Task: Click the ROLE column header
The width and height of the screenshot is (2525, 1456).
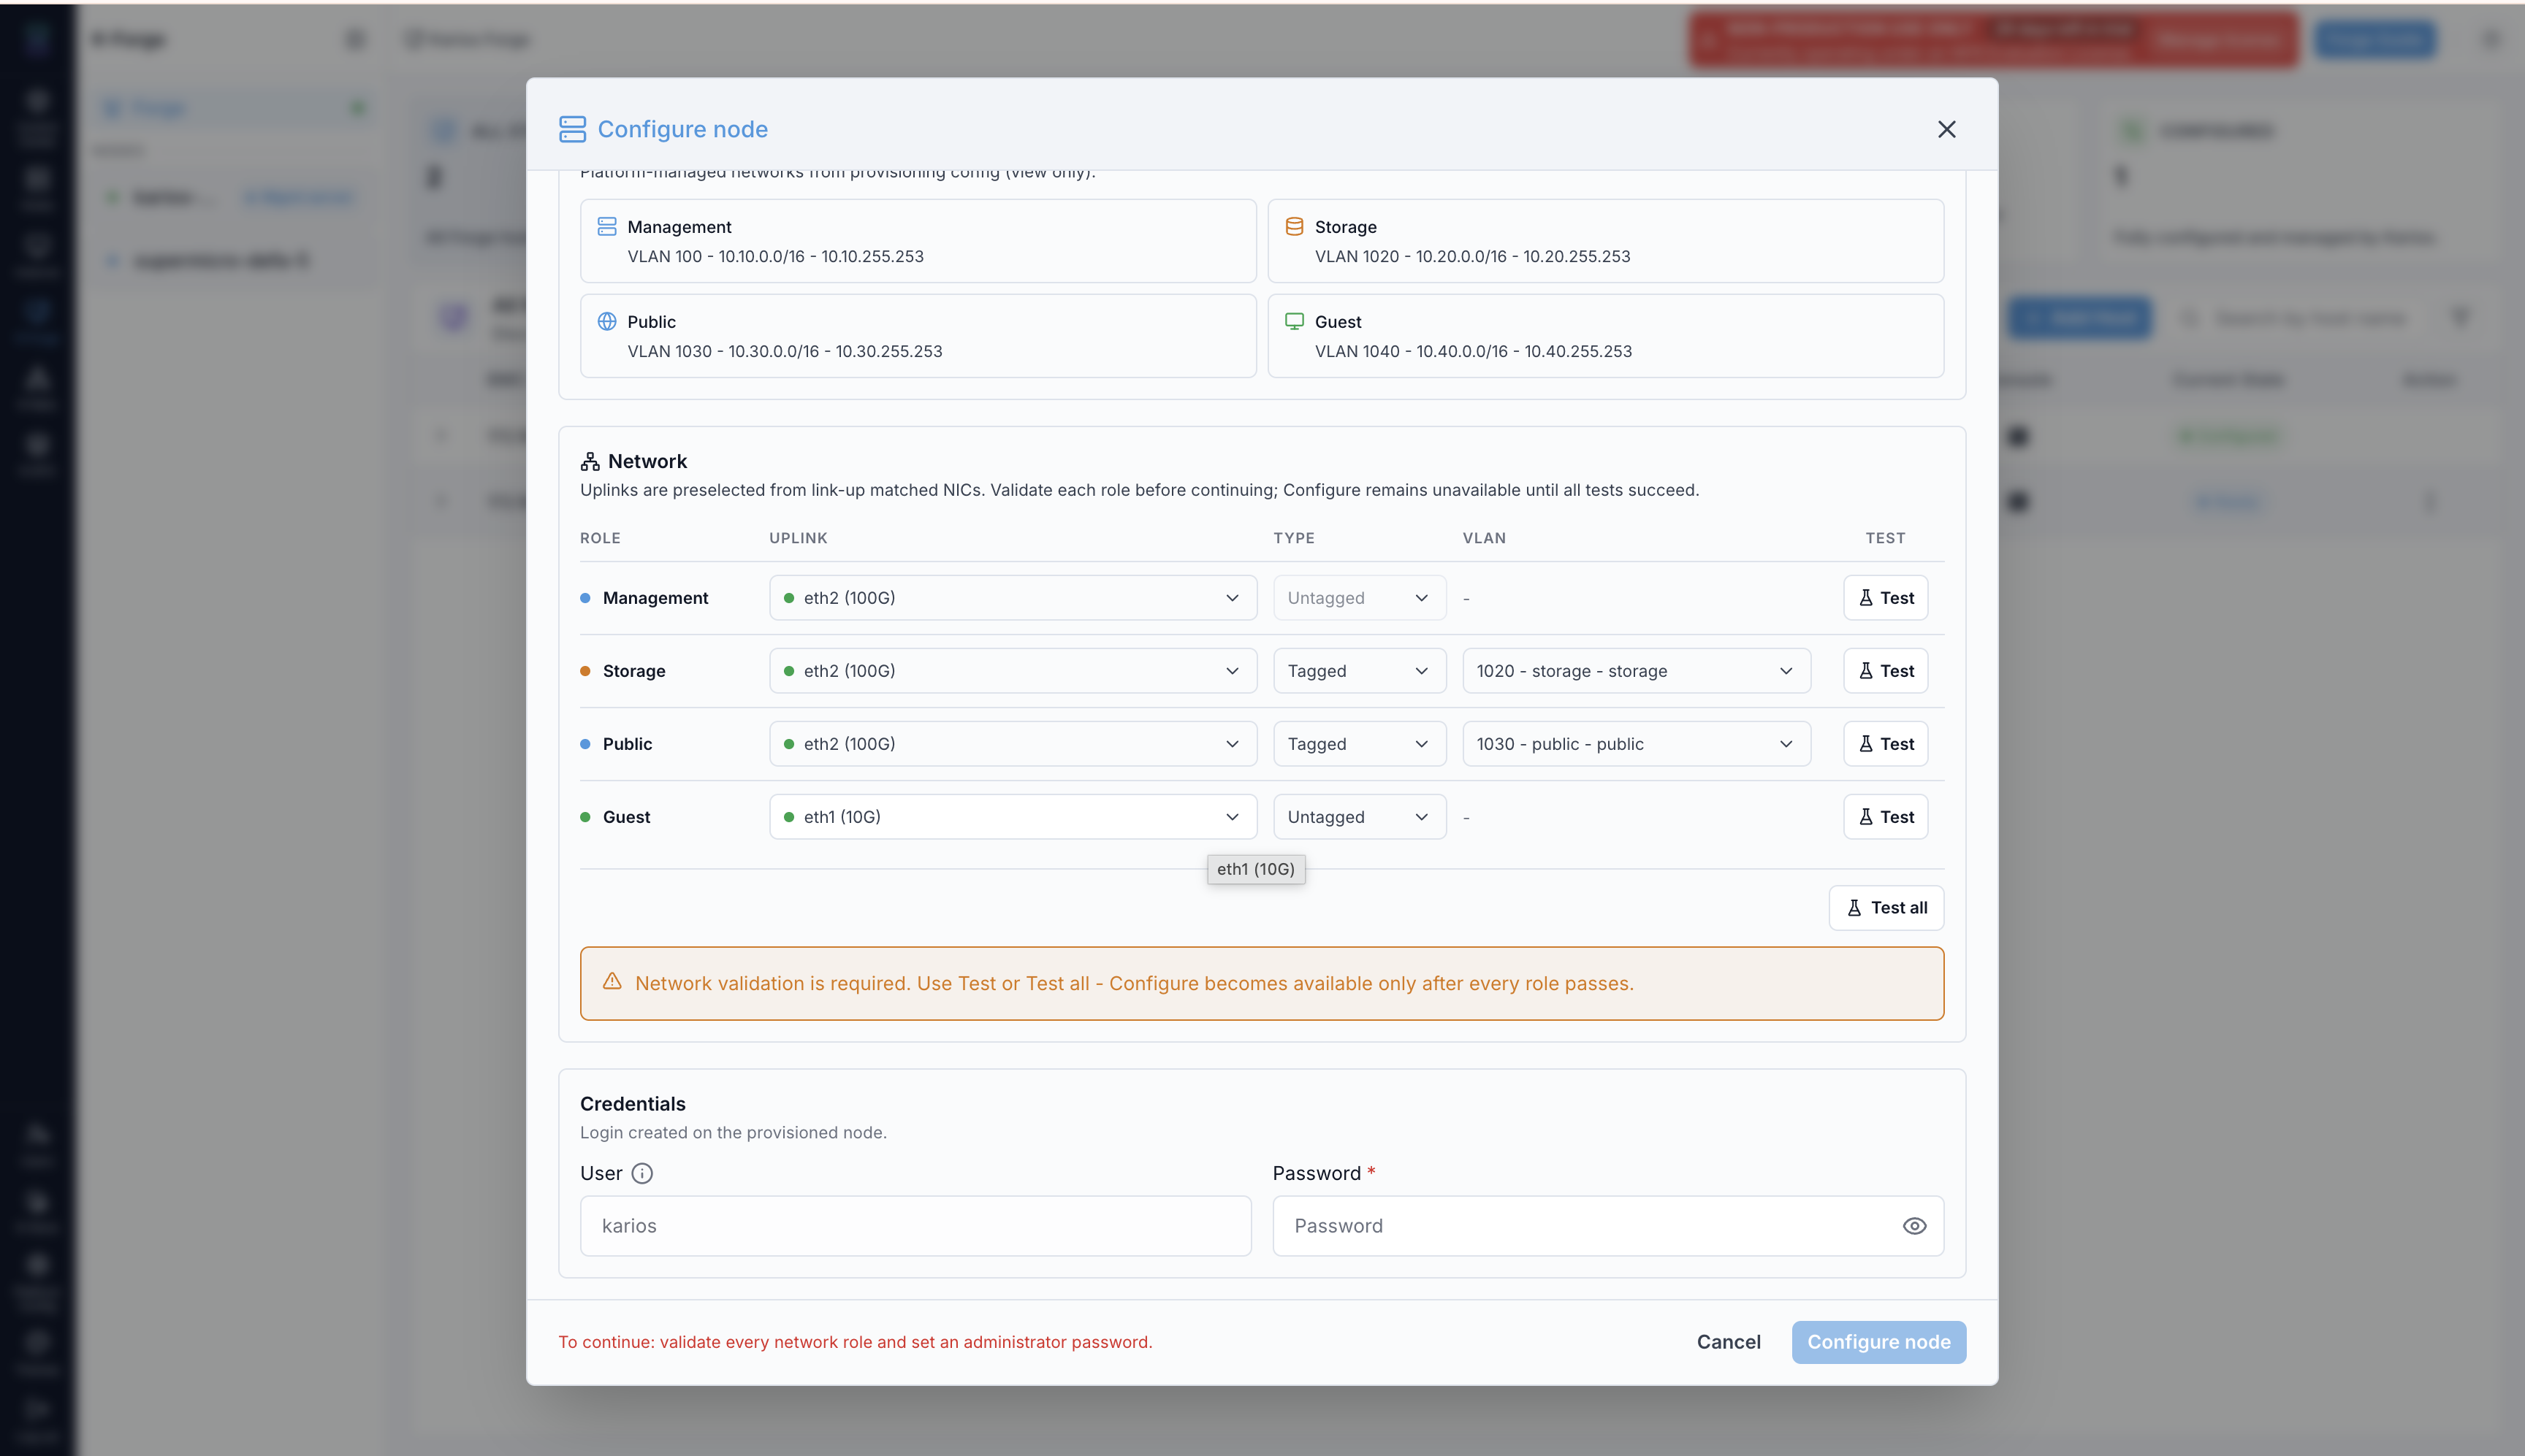Action: 601,538
